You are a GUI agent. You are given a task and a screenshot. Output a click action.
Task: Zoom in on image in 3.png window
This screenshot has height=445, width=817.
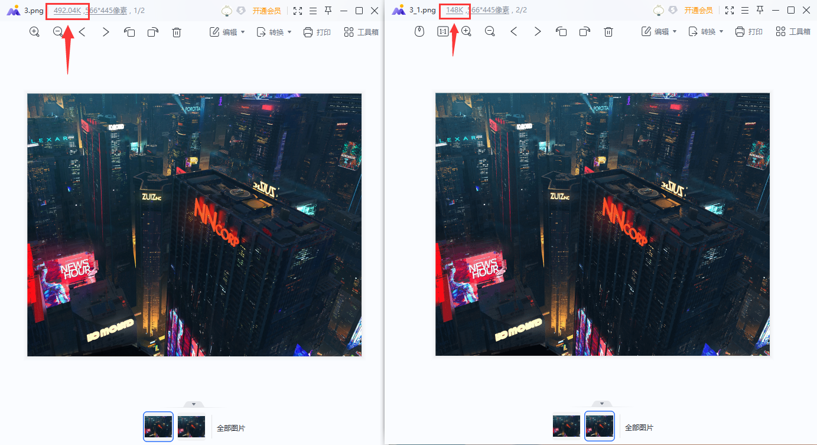pos(34,32)
